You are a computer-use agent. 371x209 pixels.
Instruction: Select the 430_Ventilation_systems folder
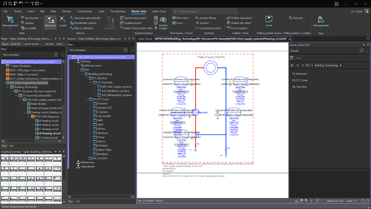tap(113, 91)
